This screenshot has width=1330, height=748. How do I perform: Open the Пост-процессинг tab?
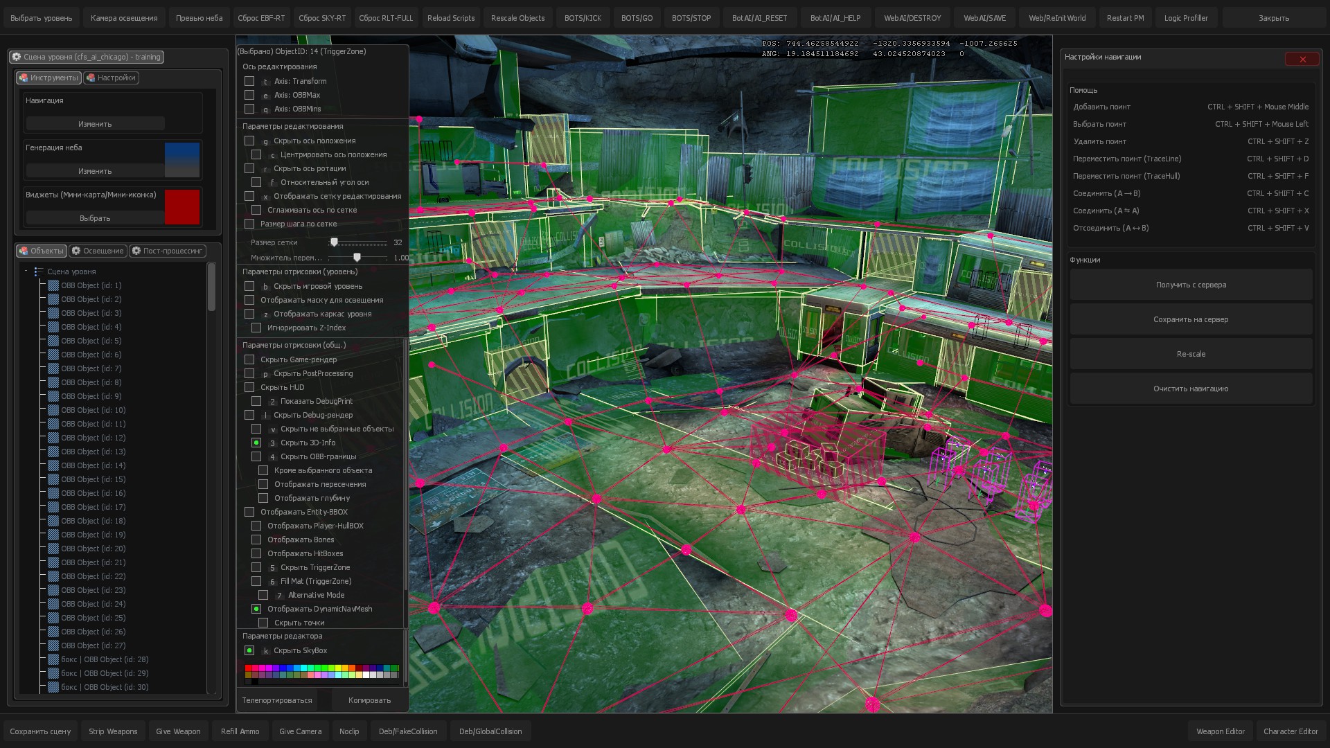(x=167, y=251)
